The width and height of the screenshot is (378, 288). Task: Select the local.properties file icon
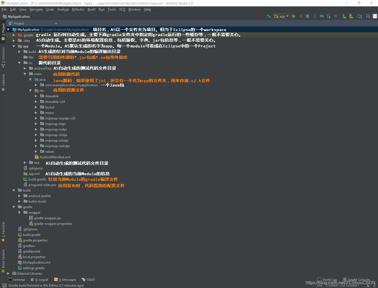(x=20, y=257)
